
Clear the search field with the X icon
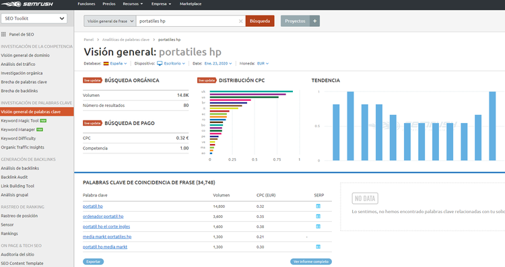[x=240, y=21]
